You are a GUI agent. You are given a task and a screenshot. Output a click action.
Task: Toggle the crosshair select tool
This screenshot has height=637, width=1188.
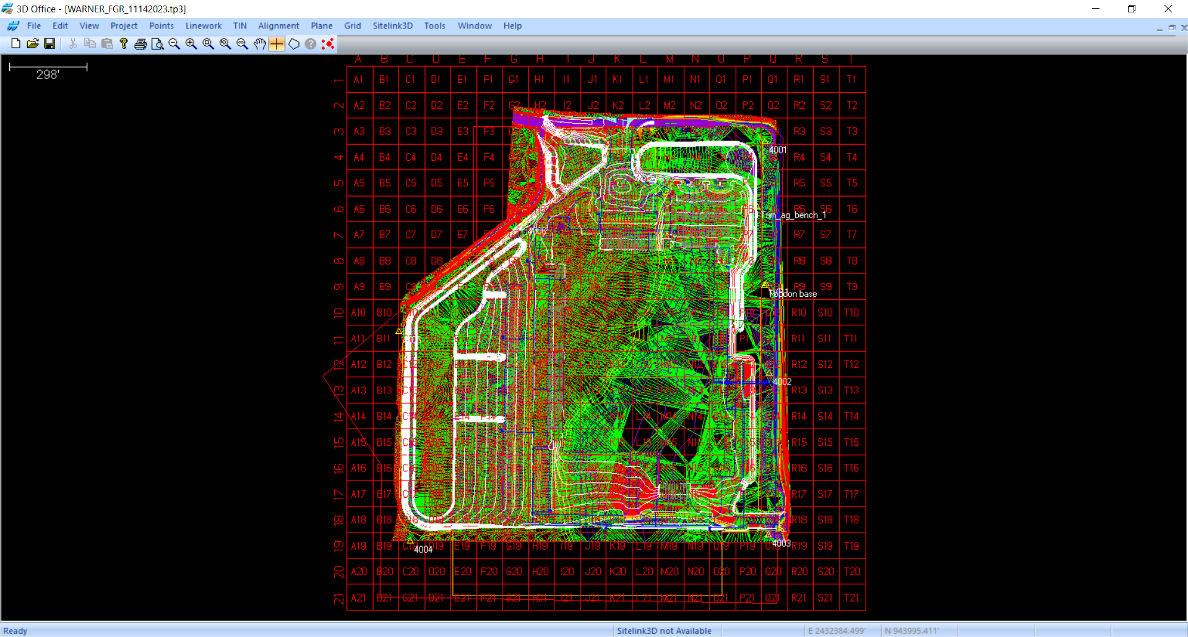tap(277, 44)
